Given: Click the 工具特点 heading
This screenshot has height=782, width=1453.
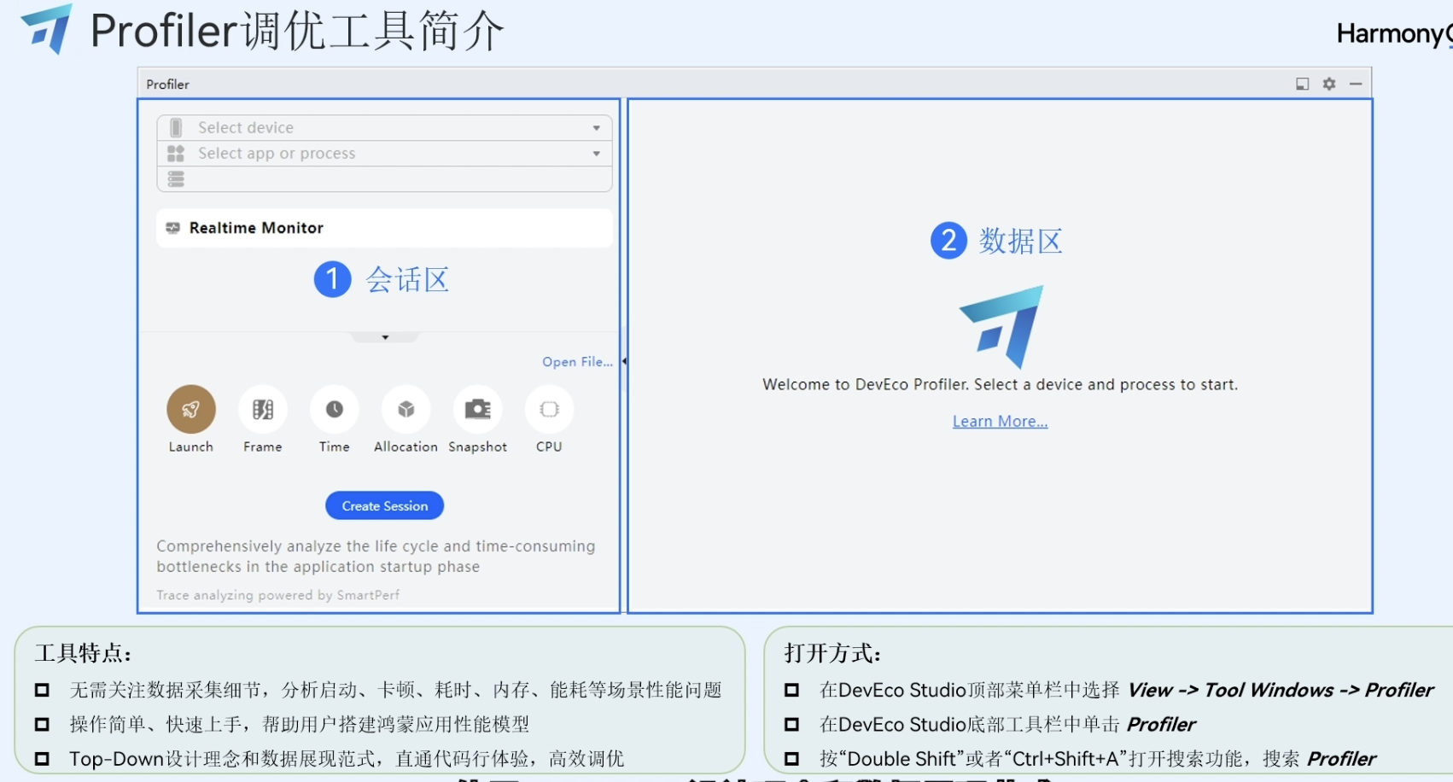Looking at the screenshot, I should pos(83,653).
